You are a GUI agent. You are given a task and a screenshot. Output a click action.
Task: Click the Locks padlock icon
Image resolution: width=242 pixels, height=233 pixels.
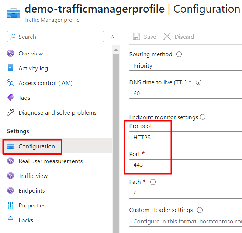10,220
